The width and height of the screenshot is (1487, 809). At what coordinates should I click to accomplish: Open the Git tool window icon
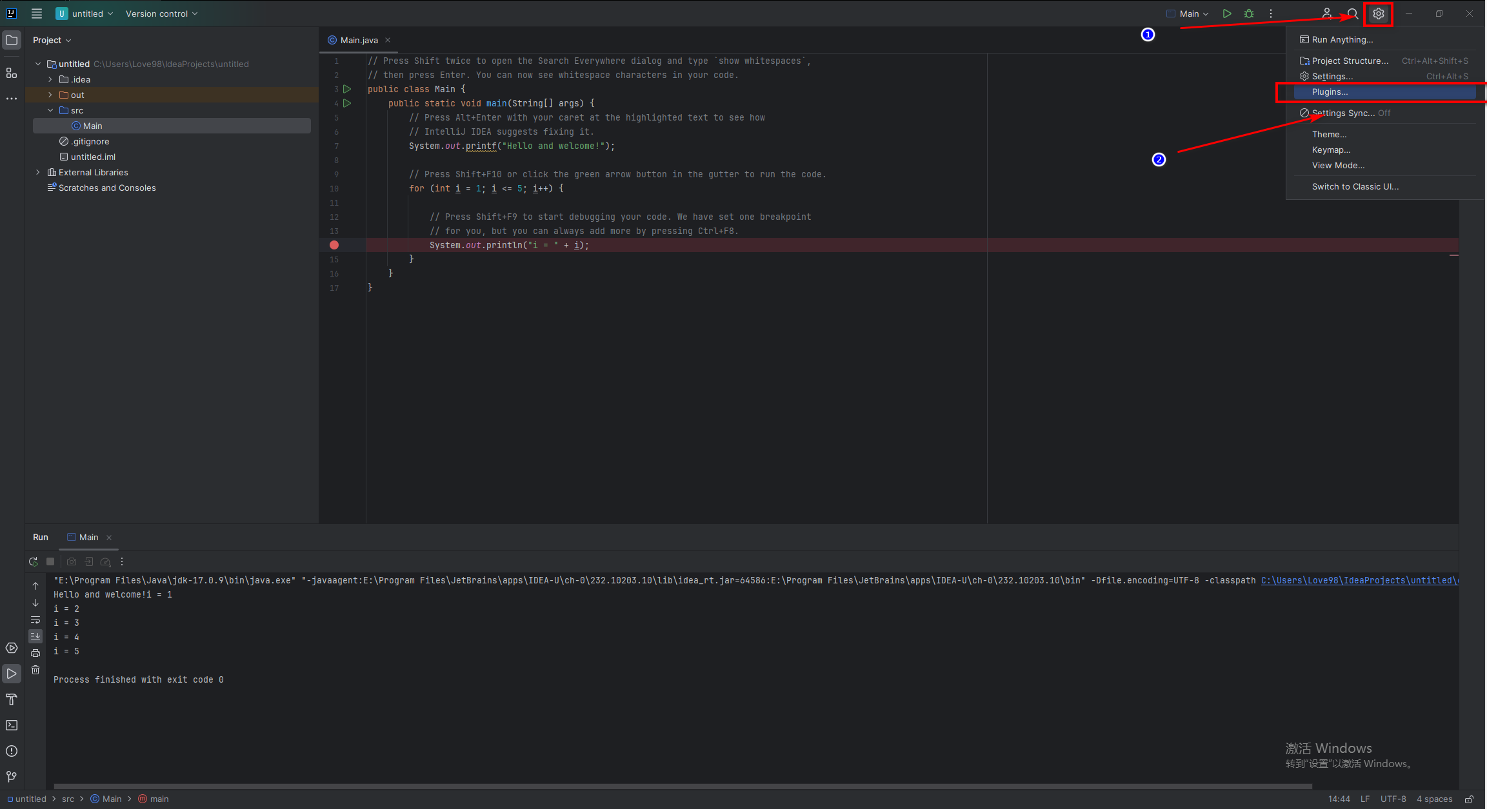click(x=12, y=776)
